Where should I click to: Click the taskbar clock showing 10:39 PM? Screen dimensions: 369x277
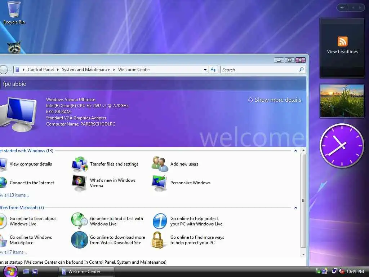(355, 271)
